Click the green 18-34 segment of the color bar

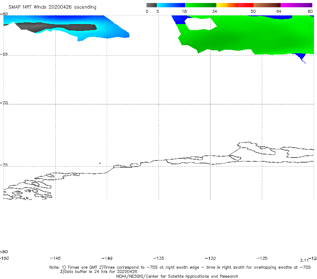(x=200, y=5)
